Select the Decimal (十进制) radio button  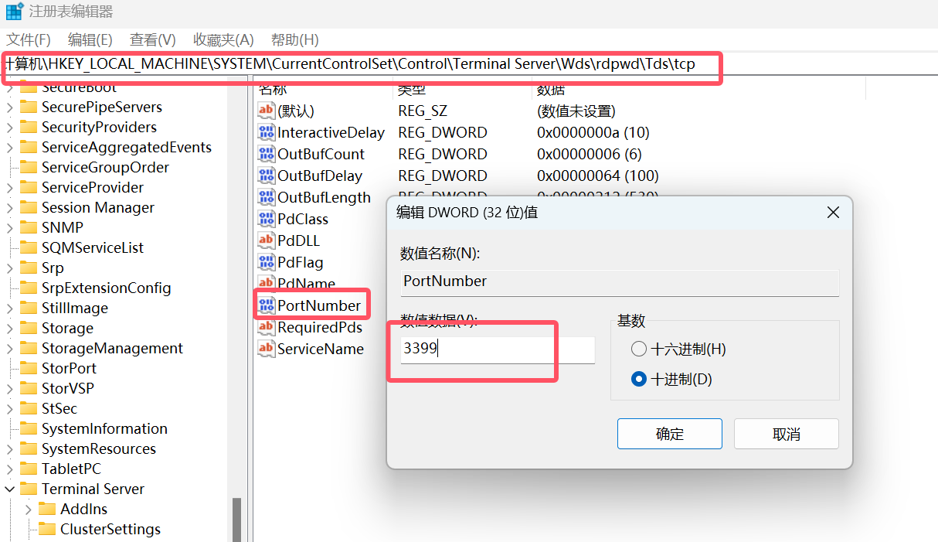639,380
